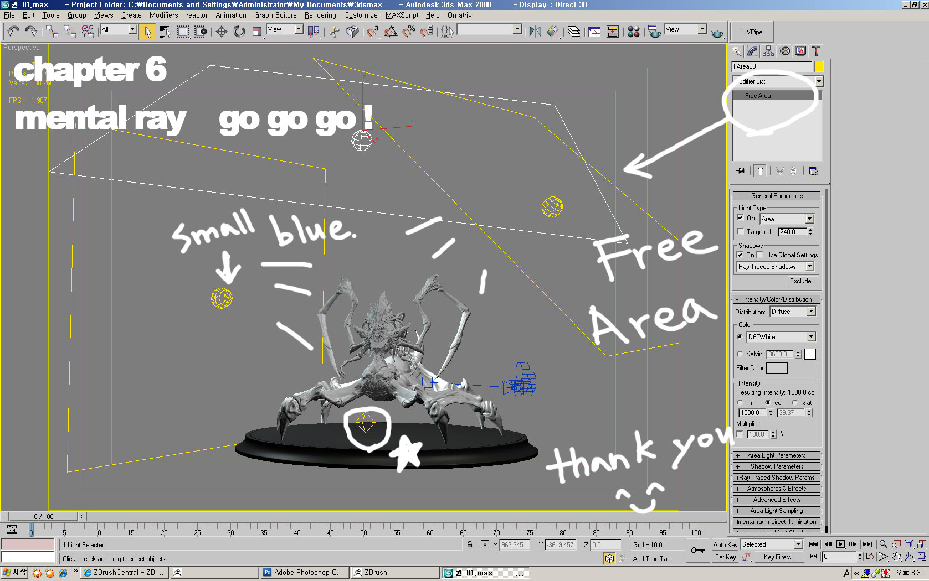
Task: Click the Set Key button
Action: click(x=725, y=557)
